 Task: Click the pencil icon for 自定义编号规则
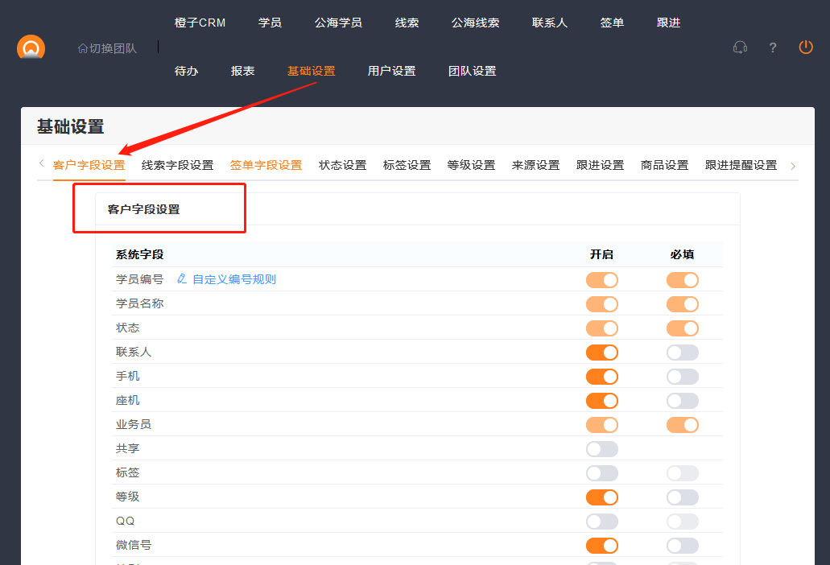click(x=182, y=279)
